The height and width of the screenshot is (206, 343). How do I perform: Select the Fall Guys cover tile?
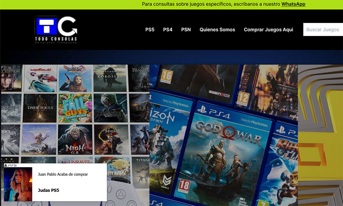pyautogui.click(x=75, y=108)
